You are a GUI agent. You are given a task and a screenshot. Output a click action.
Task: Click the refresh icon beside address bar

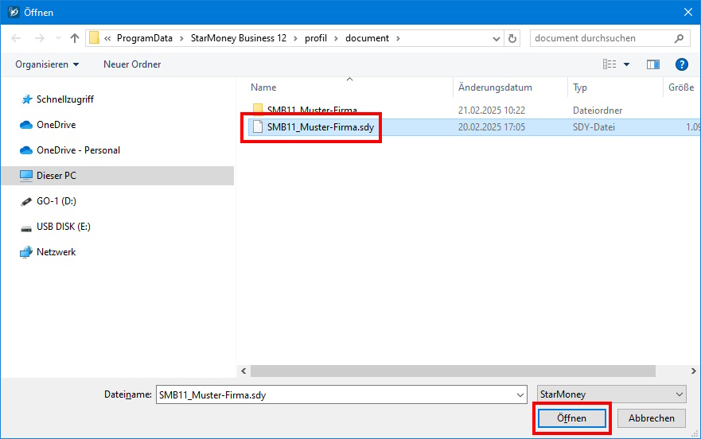click(x=512, y=38)
